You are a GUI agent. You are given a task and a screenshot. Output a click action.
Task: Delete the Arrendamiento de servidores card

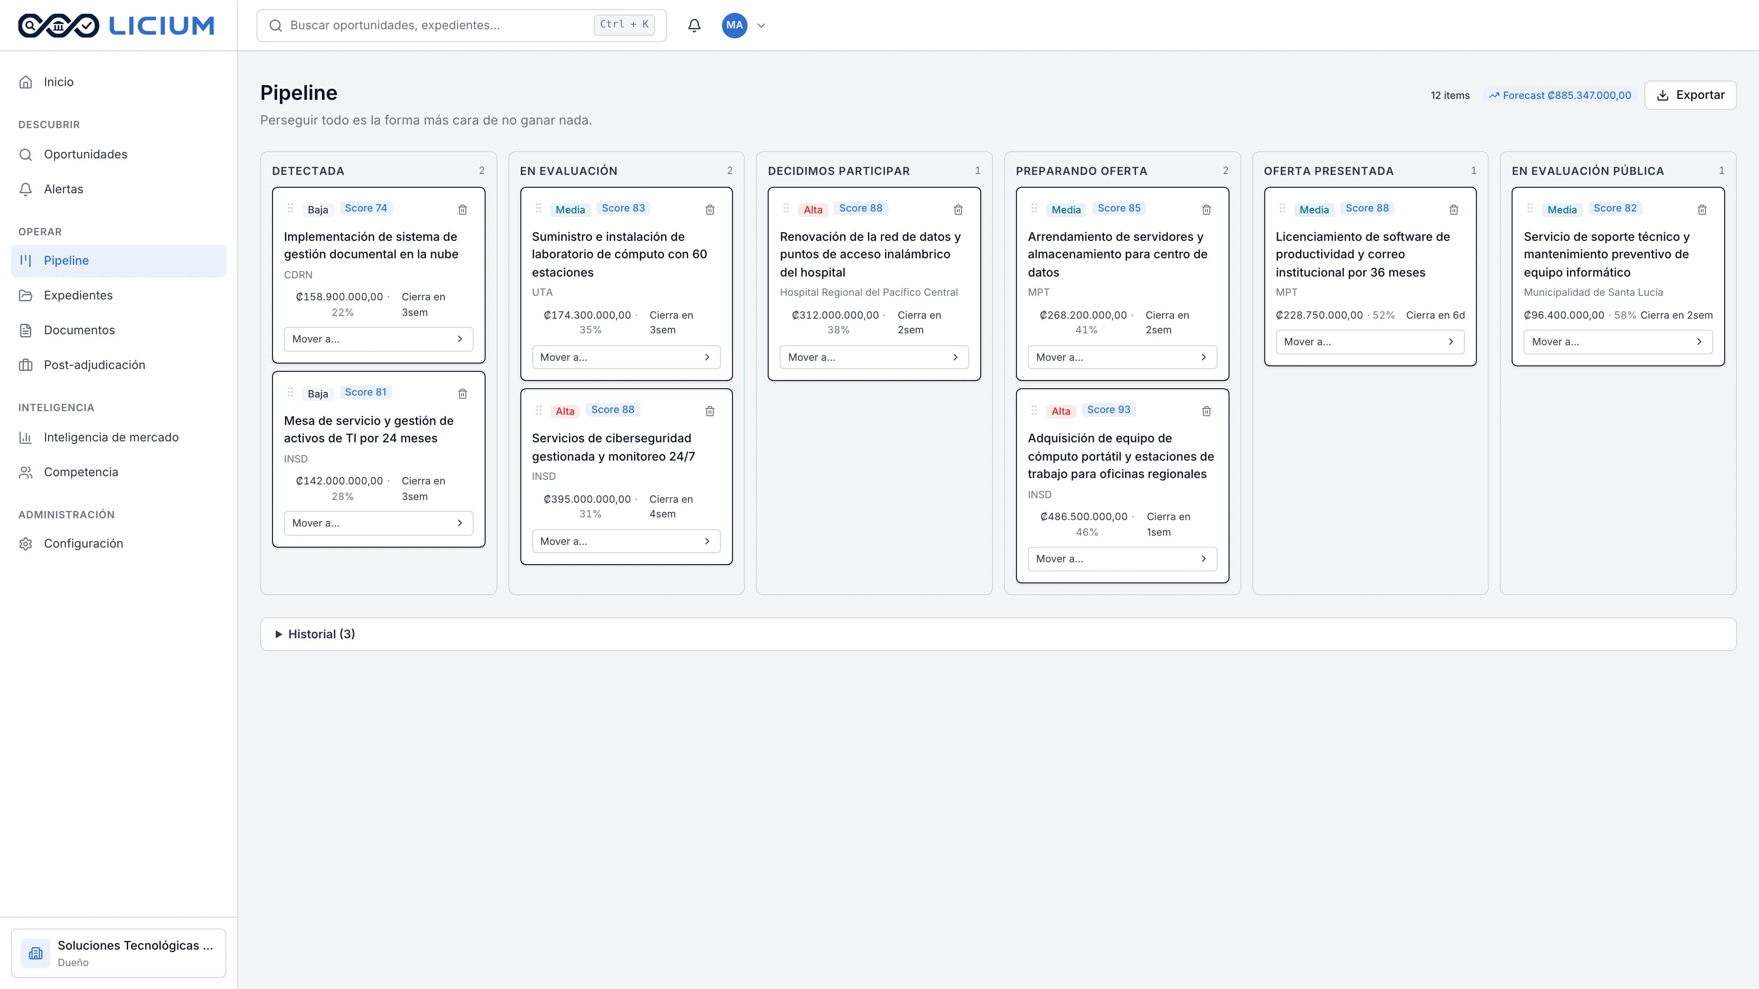point(1207,210)
